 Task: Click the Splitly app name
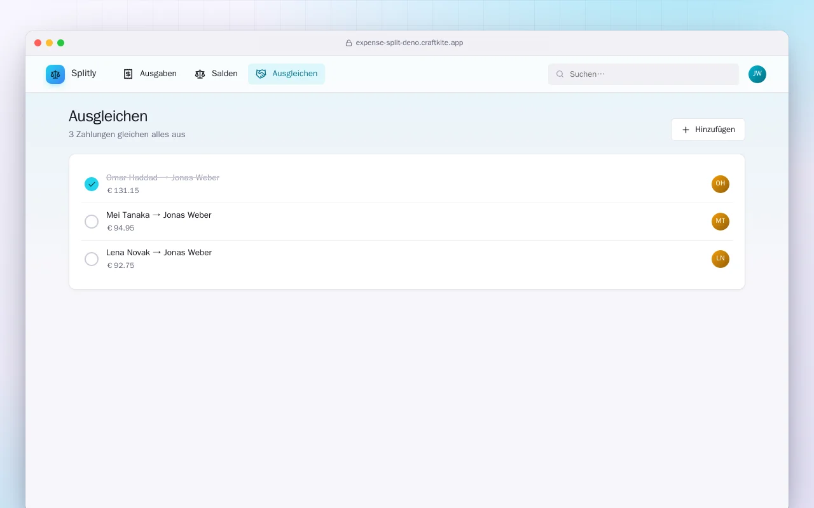84,73
